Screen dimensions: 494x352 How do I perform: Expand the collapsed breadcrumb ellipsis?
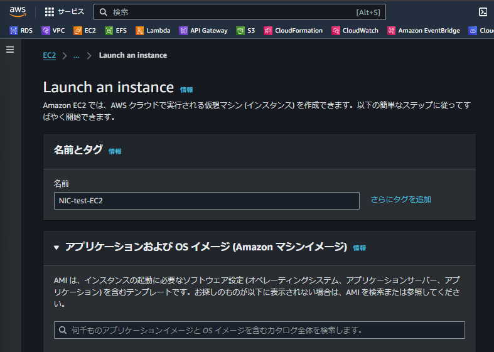pos(76,56)
